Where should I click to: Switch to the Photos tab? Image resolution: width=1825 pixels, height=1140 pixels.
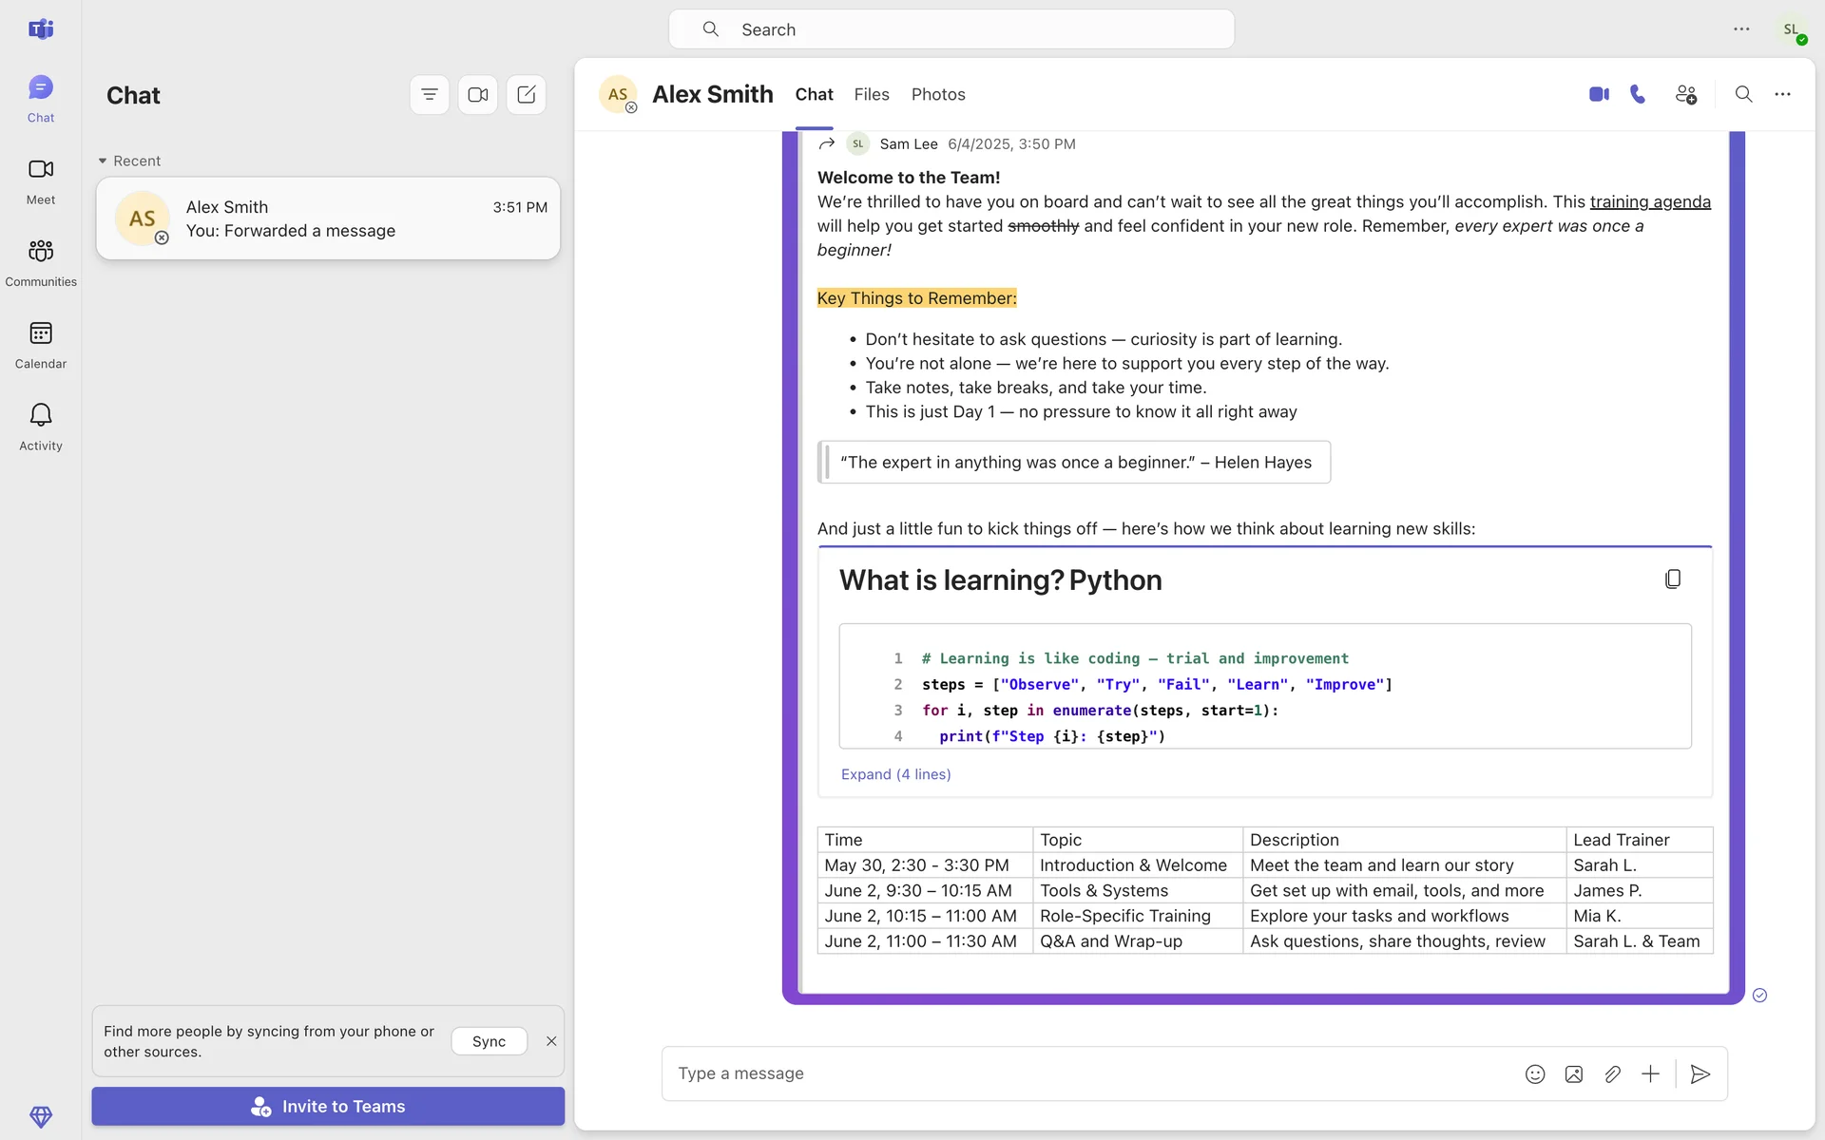click(937, 94)
